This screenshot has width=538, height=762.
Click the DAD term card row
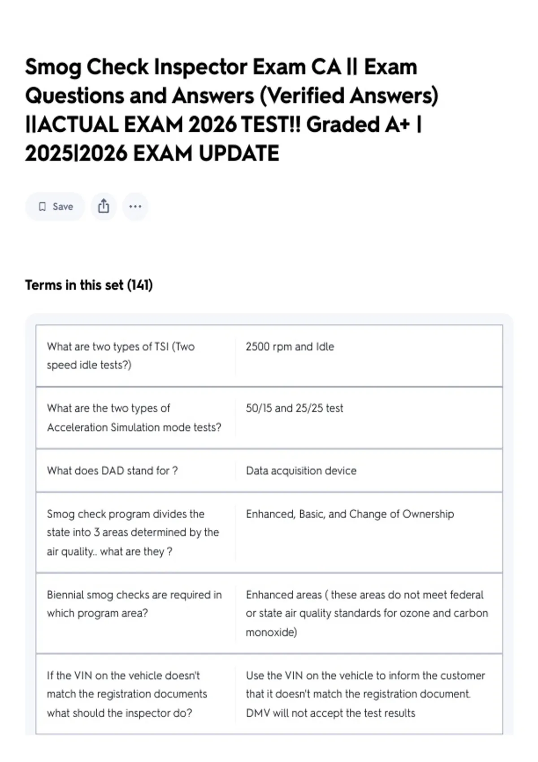[269, 471]
